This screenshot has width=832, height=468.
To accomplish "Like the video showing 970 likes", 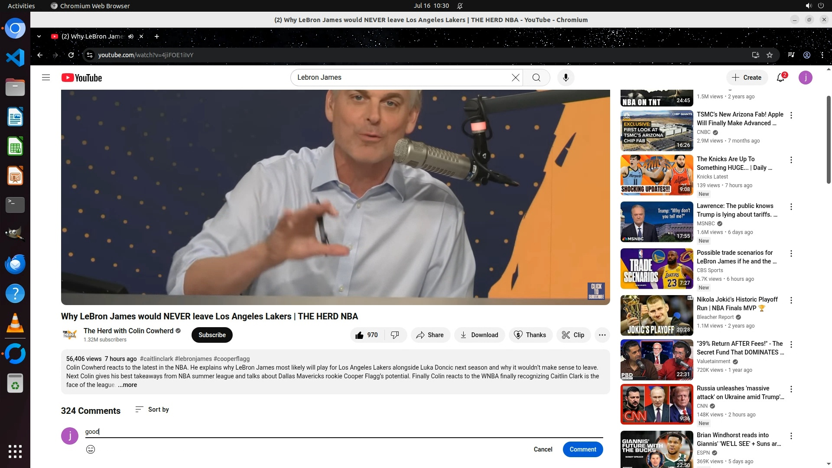I will [x=367, y=335].
